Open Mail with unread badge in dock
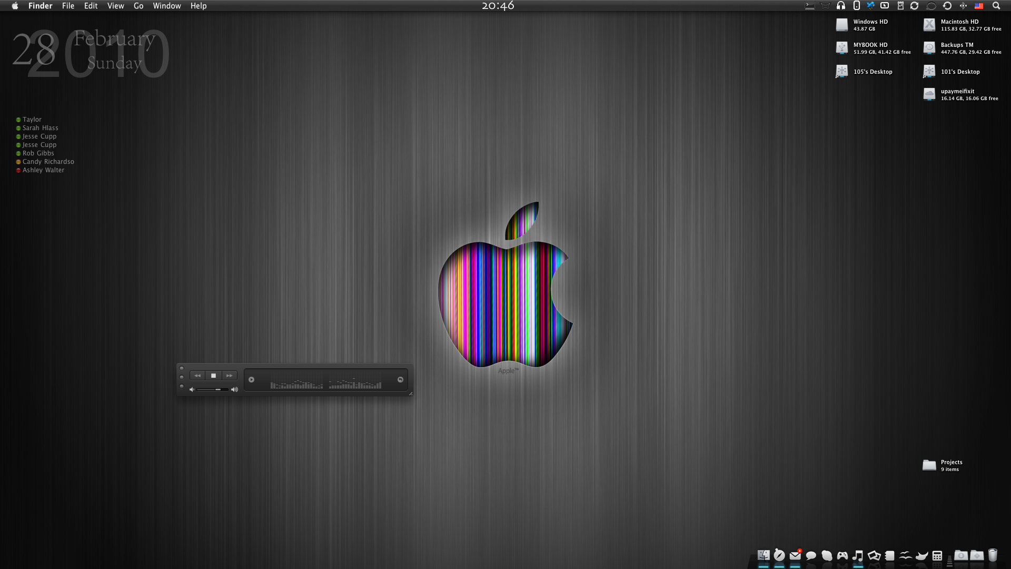Image resolution: width=1011 pixels, height=569 pixels. (795, 555)
